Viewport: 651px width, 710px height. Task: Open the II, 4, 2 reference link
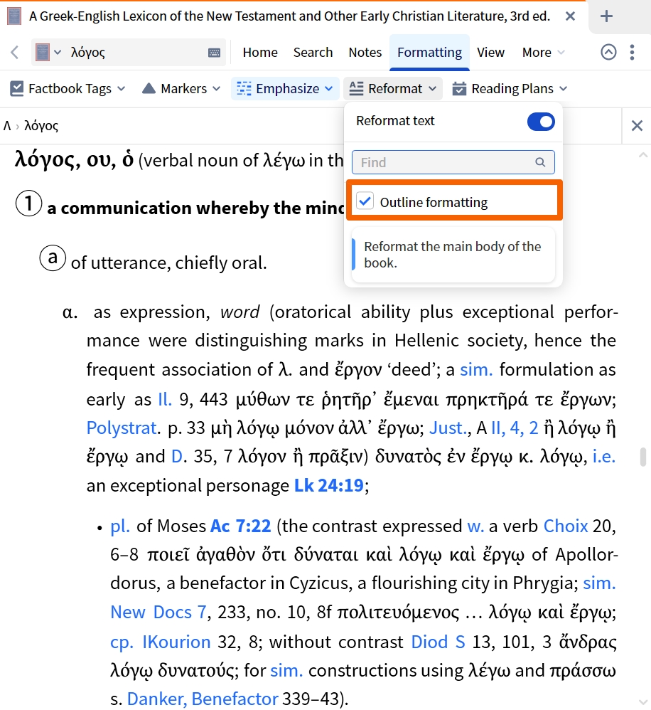tap(515, 428)
